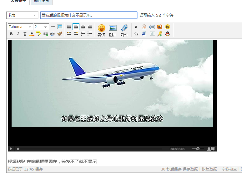Viewport: 242px width, 173px height.
Task: Click 恢复数据 to restore draft
Action: point(209,169)
